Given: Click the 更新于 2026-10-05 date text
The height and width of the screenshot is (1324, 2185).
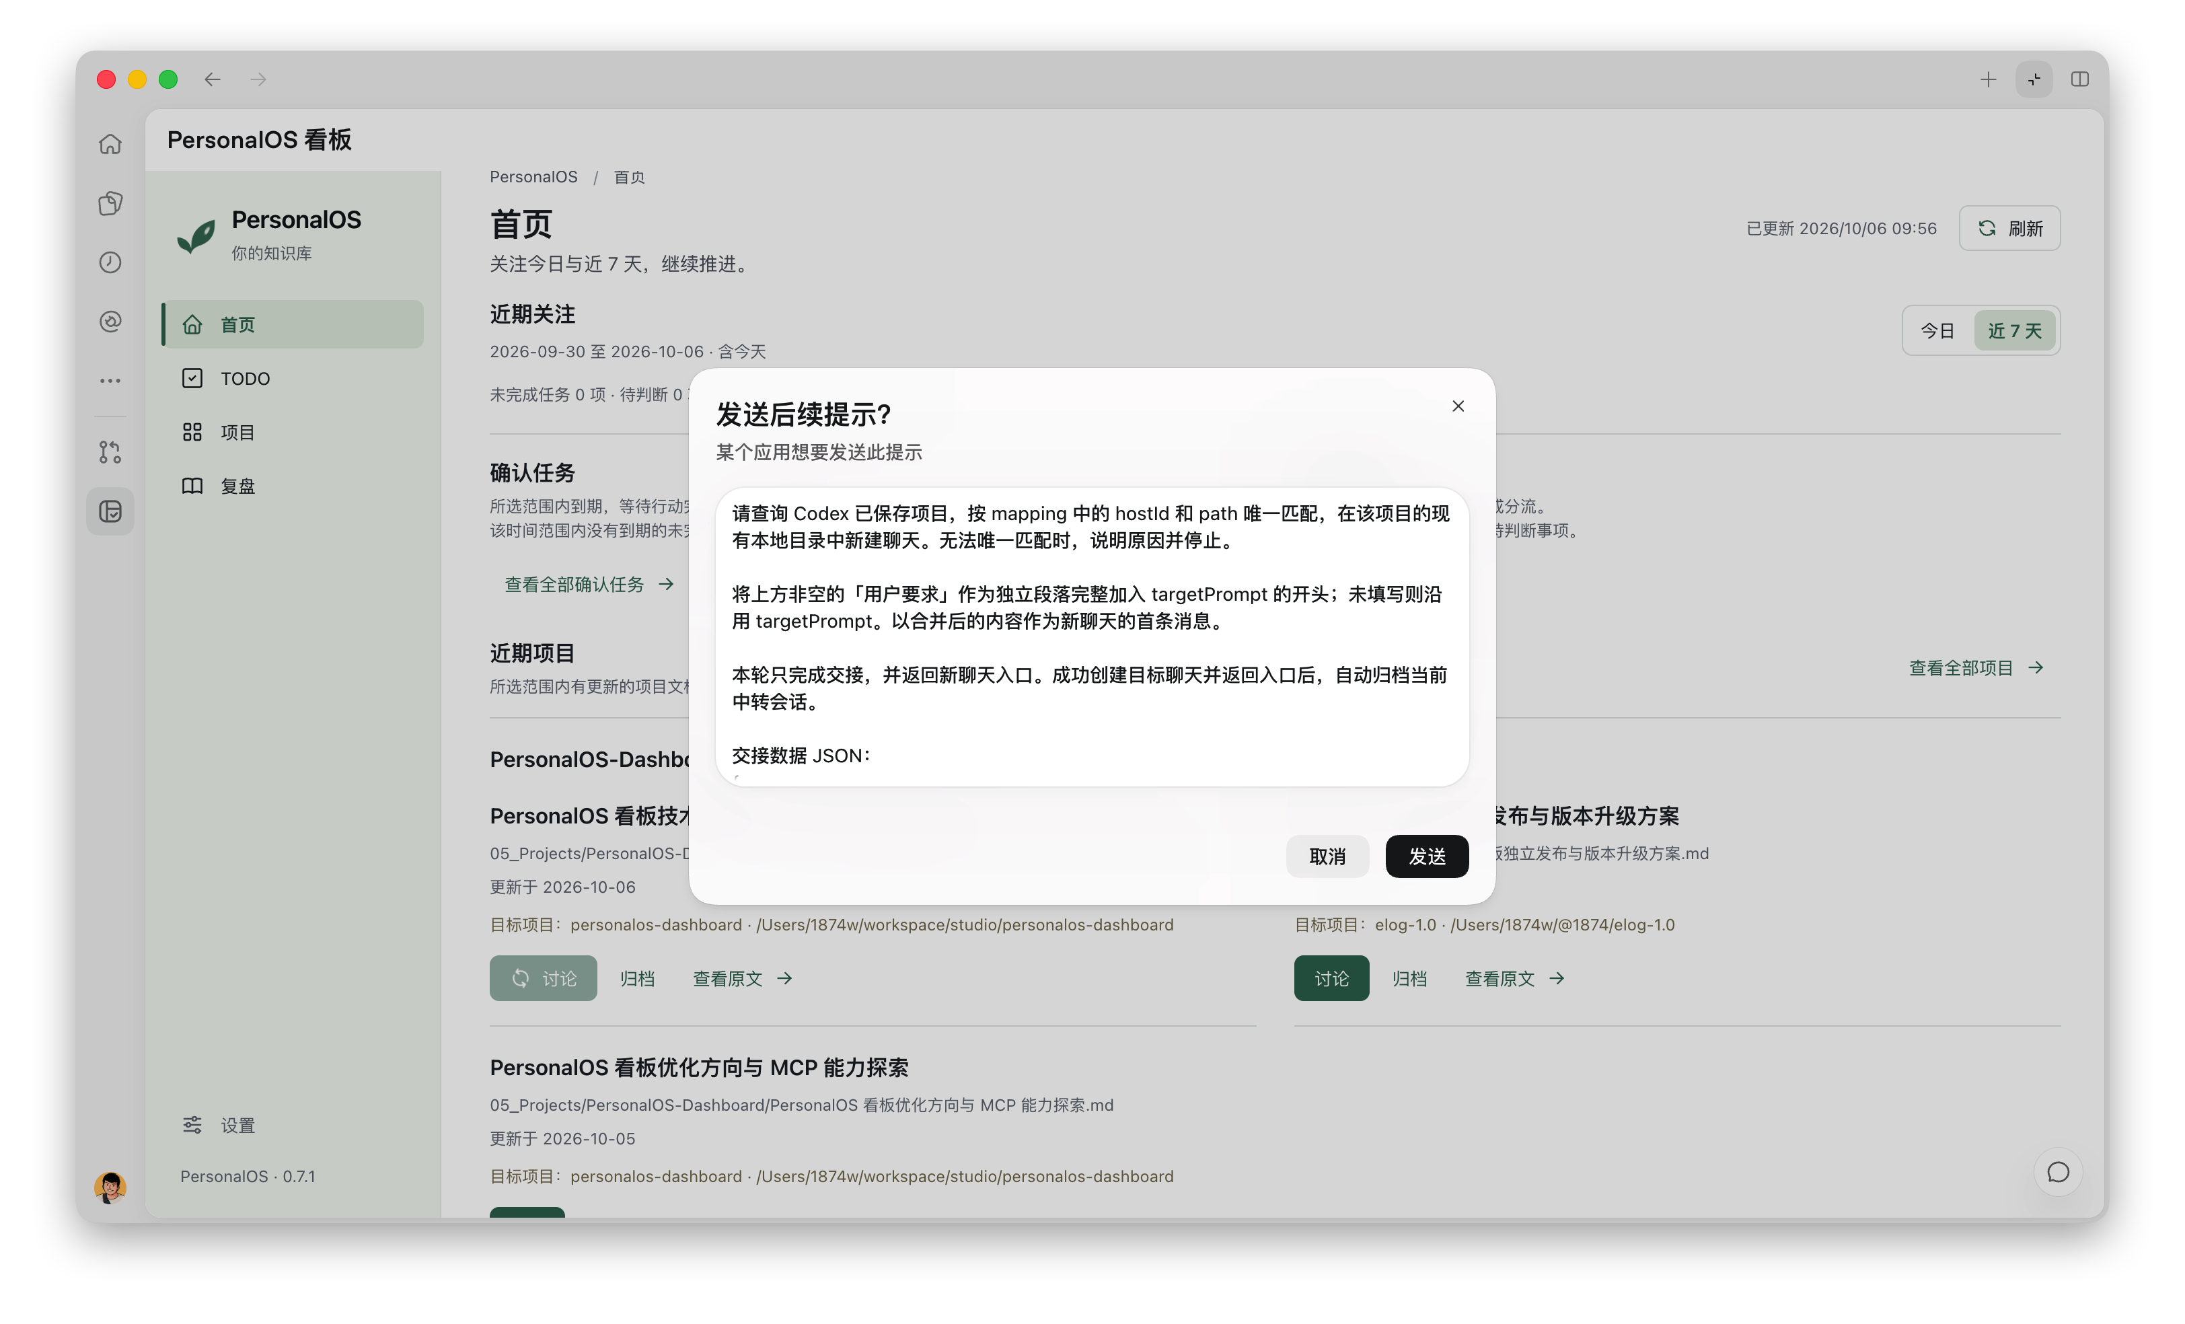Looking at the screenshot, I should click(562, 1139).
